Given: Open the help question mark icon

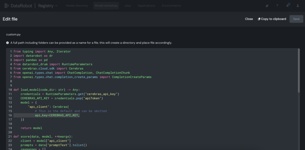Looking at the screenshot, I should [277, 6].
